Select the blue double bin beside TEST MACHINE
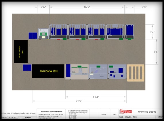 27,68
